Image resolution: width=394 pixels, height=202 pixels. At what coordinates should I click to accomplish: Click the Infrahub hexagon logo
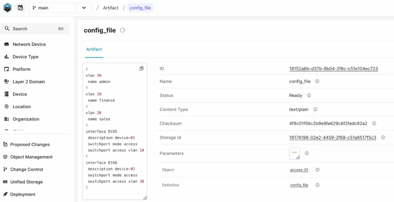[7, 8]
